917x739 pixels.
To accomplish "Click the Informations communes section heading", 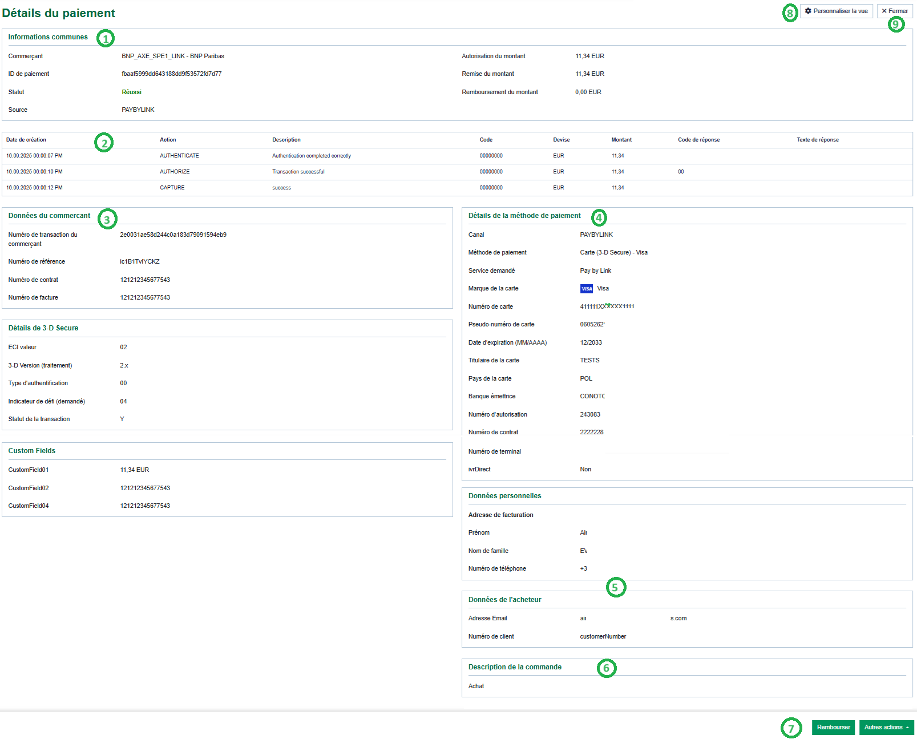I will pyautogui.click(x=48, y=37).
